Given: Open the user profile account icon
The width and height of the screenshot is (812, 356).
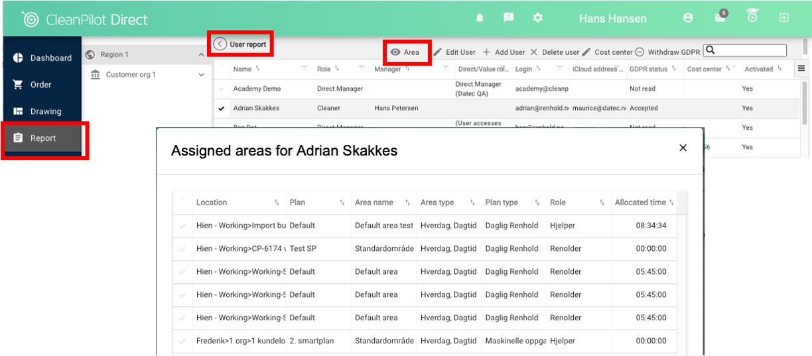Looking at the screenshot, I should coord(688,18).
